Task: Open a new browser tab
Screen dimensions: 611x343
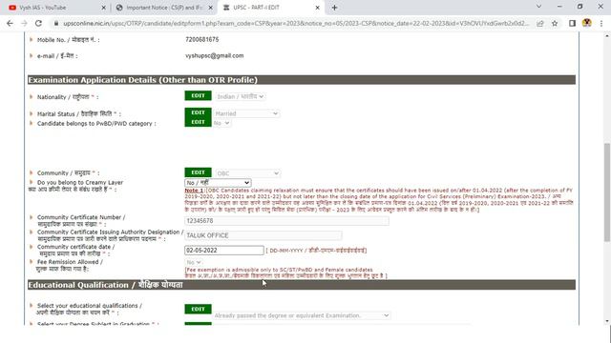Action: point(334,8)
